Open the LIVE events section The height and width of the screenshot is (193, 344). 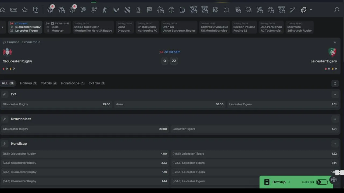[14, 10]
